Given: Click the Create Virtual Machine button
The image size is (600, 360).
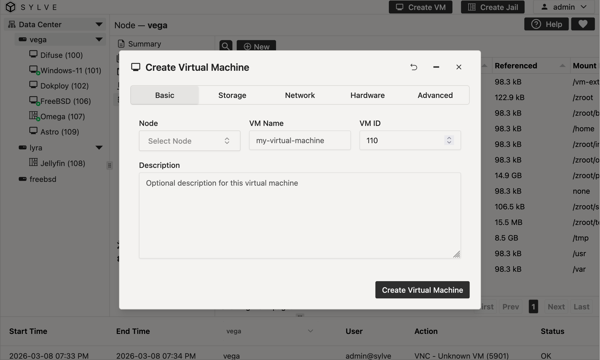Looking at the screenshot, I should [x=422, y=290].
